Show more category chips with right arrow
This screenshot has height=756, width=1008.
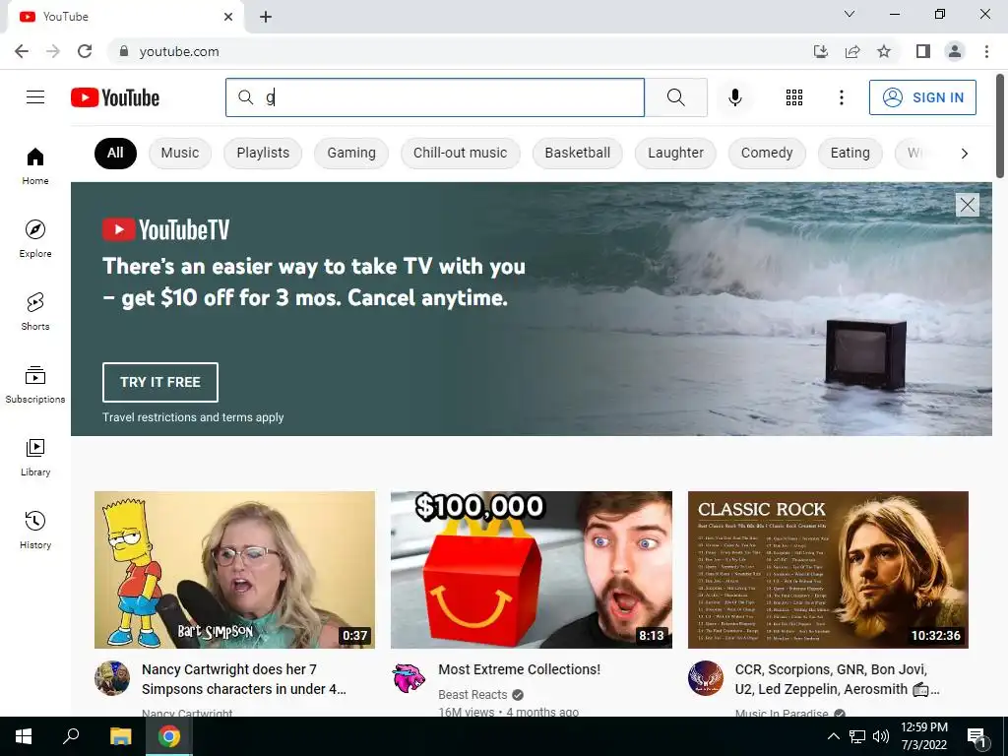[964, 153]
